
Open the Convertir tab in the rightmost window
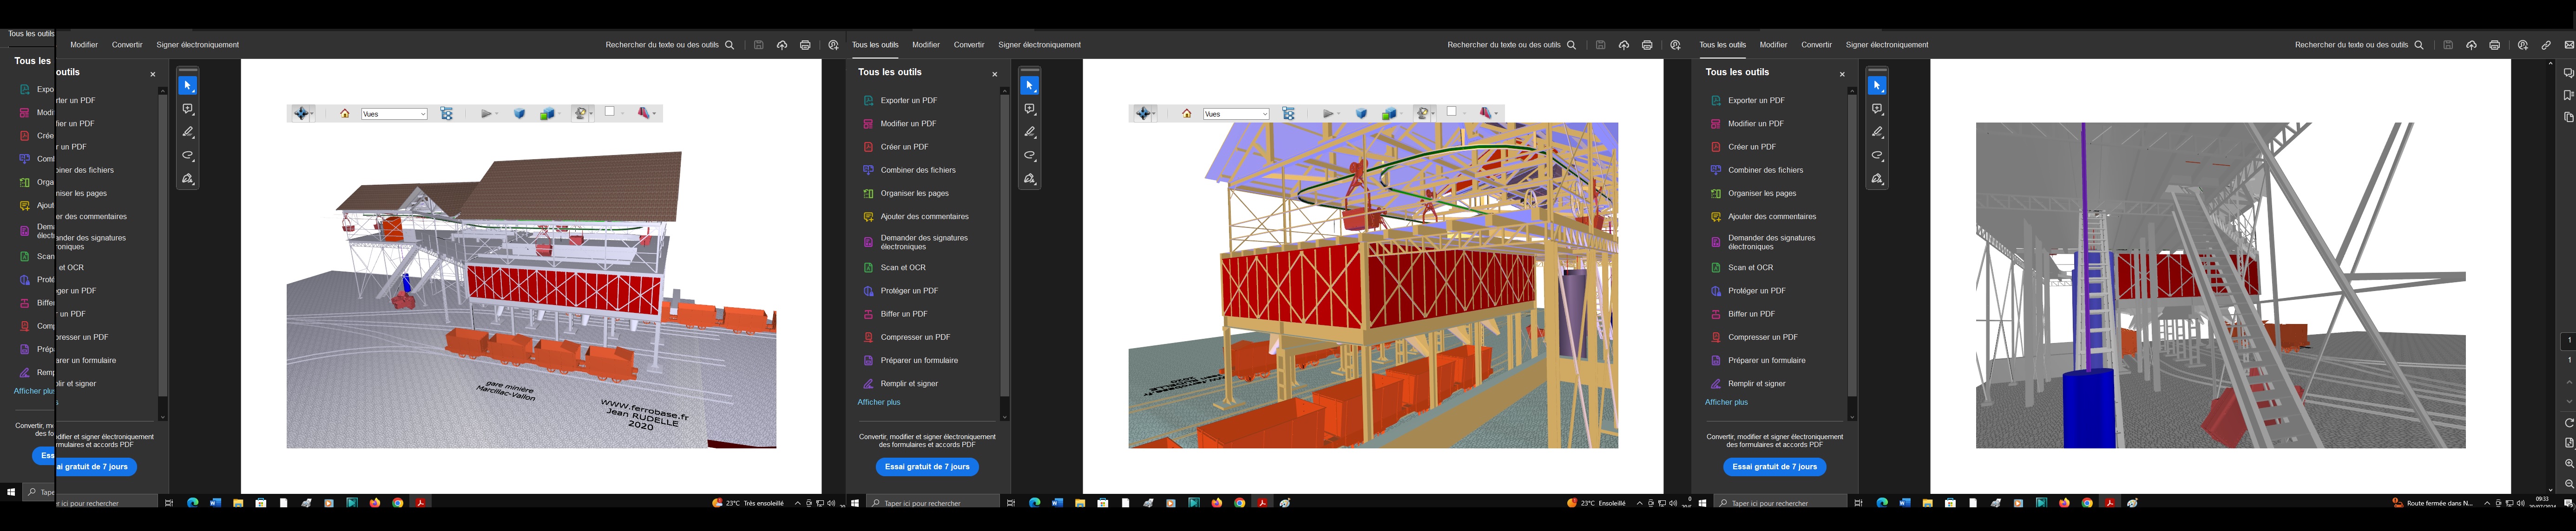(1816, 45)
